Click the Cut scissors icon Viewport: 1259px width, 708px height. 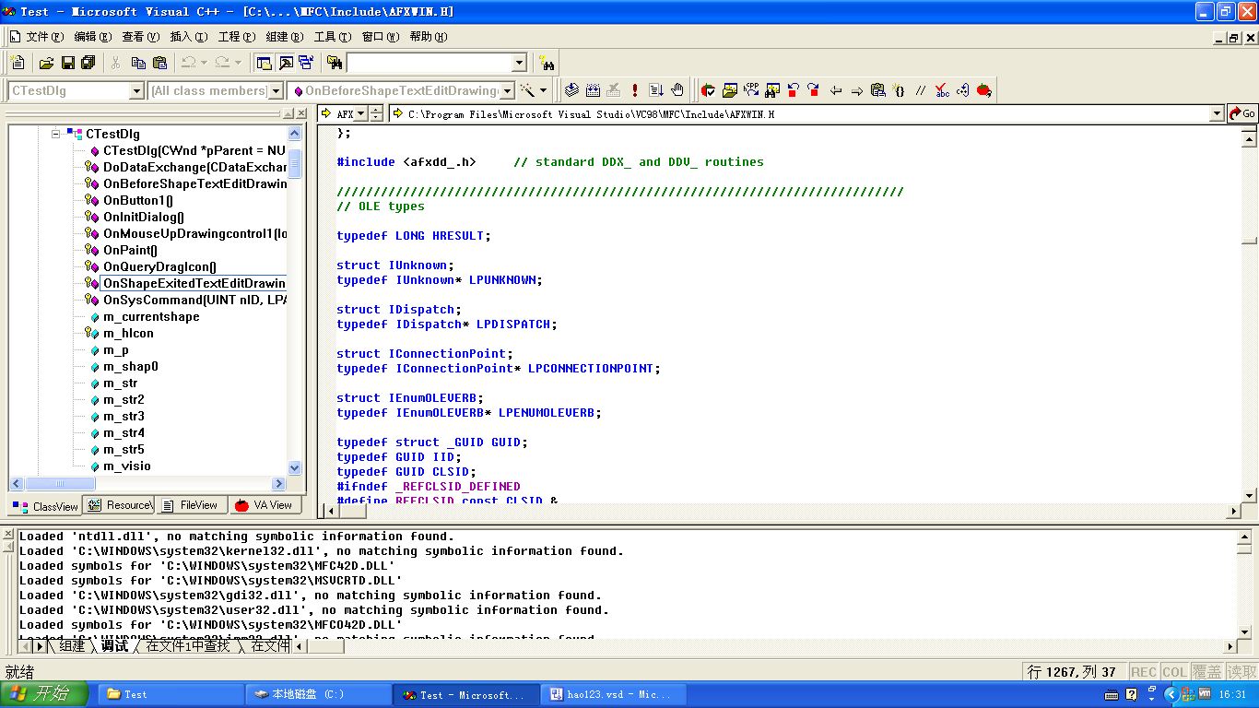pos(116,63)
